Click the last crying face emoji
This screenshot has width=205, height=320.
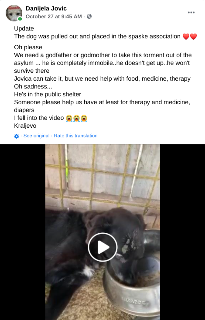(84, 118)
